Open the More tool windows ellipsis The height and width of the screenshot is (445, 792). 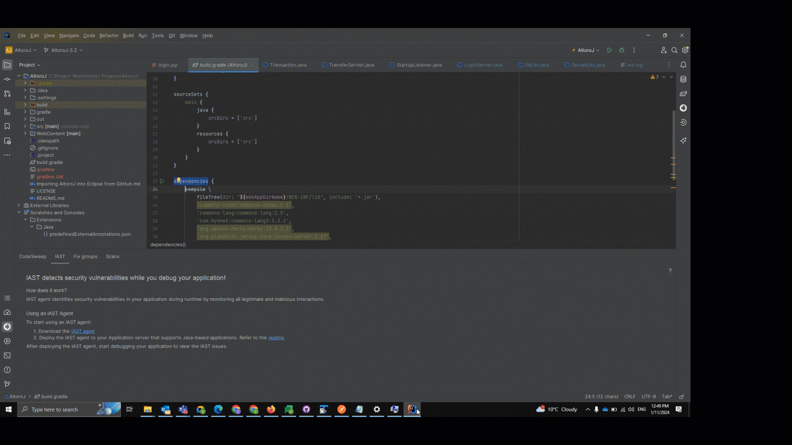coord(7,155)
